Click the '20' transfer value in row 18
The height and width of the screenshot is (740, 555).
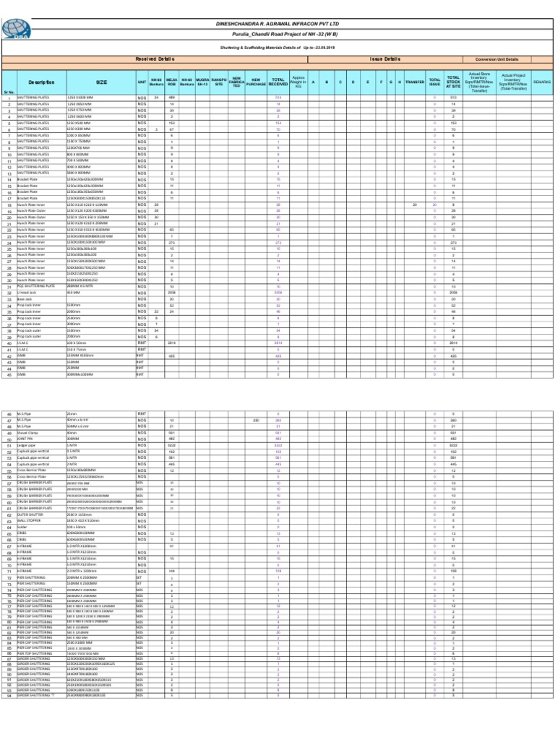tap(414, 205)
